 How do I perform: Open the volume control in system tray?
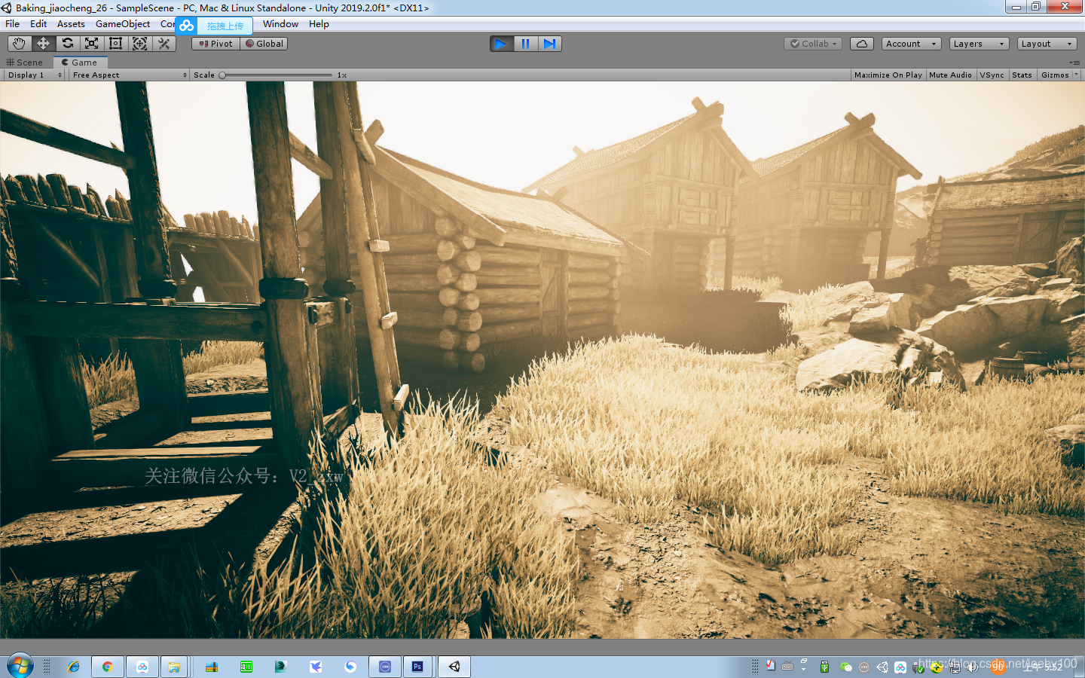973,667
